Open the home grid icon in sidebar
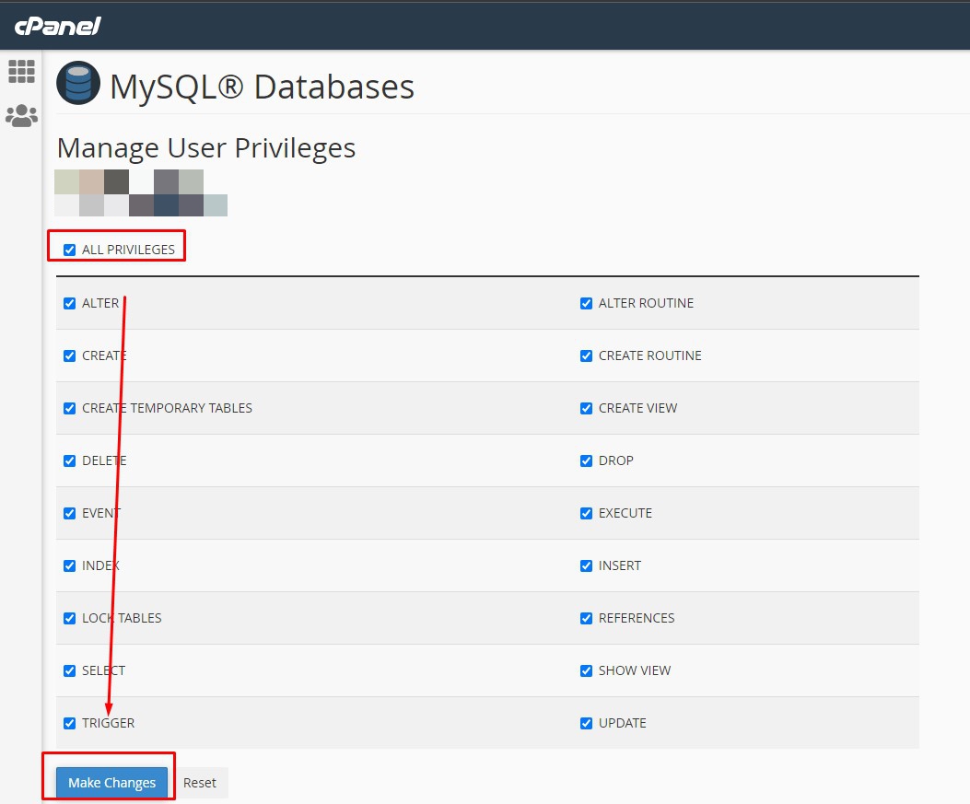The image size is (970, 804). coord(22,72)
